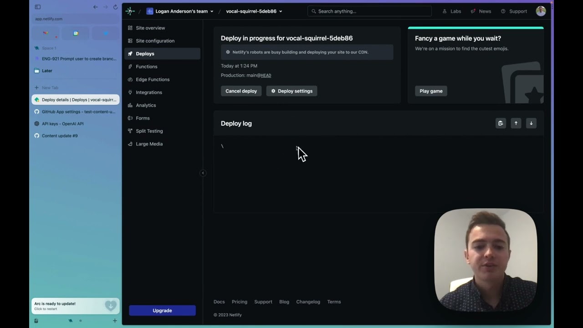Switch to API keys OpenAI tab
Screen dimensions: 583x328
click(76, 123)
